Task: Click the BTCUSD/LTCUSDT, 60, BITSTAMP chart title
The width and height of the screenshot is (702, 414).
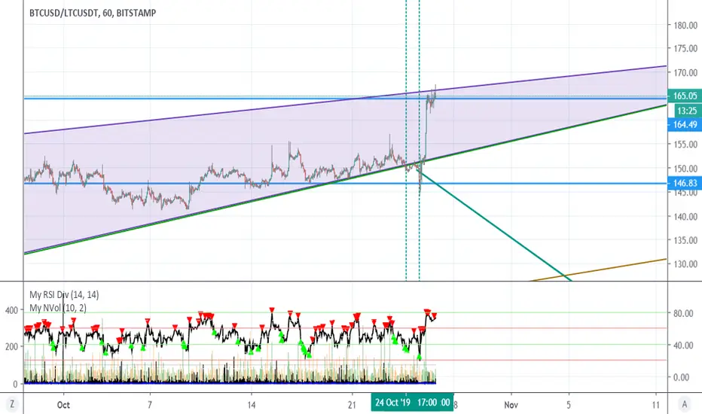Action: (93, 13)
